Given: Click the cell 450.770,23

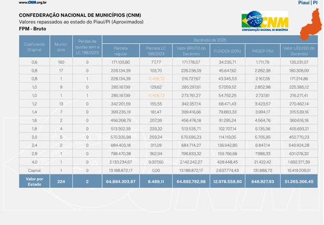Looking at the screenshot, I should click(299, 137).
